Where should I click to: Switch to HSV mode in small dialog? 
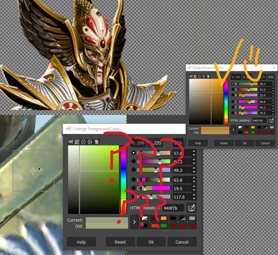271,77
